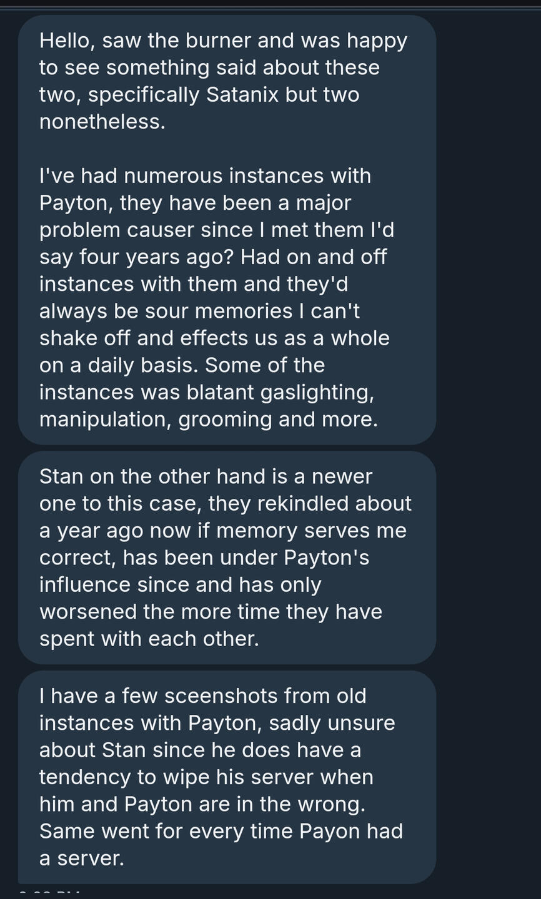Click the second message bubble about Stan
The width and height of the screenshot is (541, 899).
click(227, 558)
